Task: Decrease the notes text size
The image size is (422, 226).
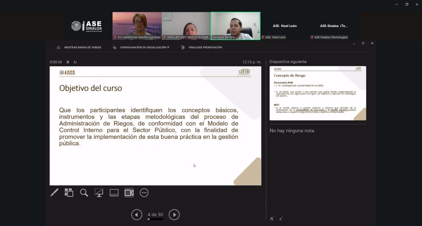Action: [281, 219]
